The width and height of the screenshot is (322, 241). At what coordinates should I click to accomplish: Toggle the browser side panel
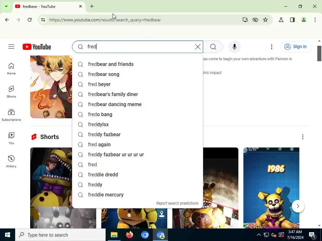[x=292, y=20]
